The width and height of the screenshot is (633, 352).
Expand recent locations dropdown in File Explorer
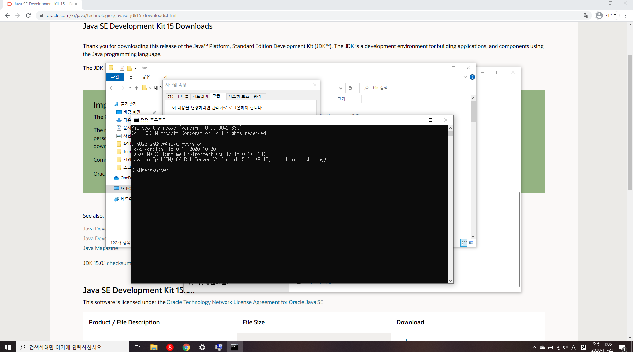(130, 88)
